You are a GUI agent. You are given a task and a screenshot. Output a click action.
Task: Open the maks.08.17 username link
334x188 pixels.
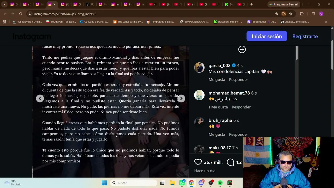tap(220, 148)
